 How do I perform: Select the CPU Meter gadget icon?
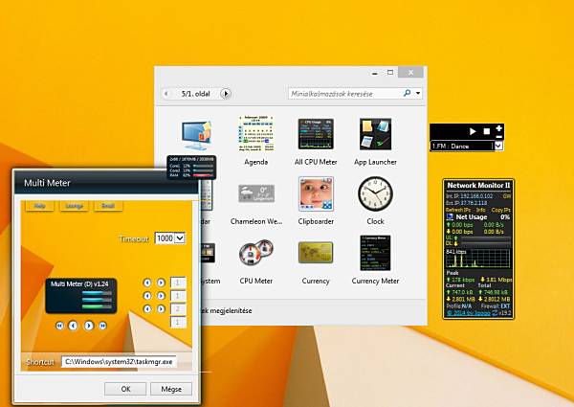pos(255,253)
